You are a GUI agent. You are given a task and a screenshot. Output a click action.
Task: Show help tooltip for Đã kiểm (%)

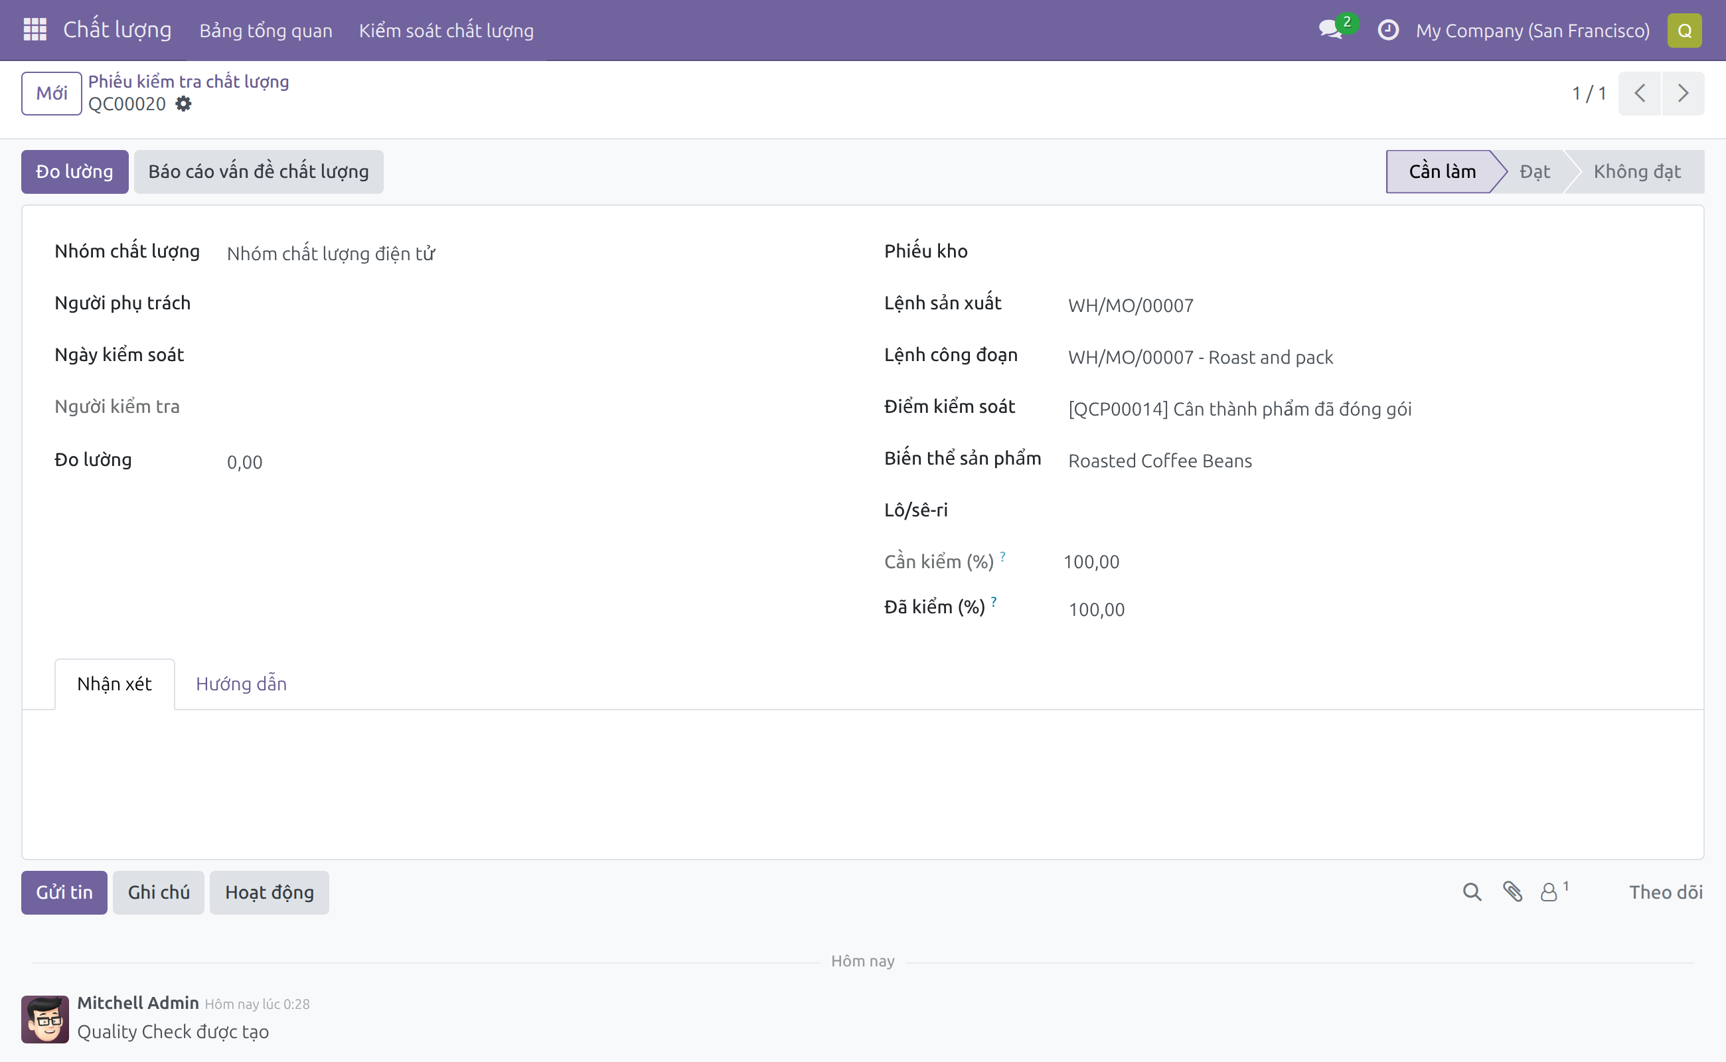pyautogui.click(x=993, y=602)
